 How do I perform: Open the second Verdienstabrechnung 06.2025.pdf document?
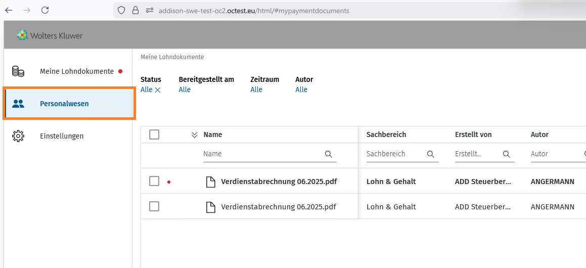[279, 207]
